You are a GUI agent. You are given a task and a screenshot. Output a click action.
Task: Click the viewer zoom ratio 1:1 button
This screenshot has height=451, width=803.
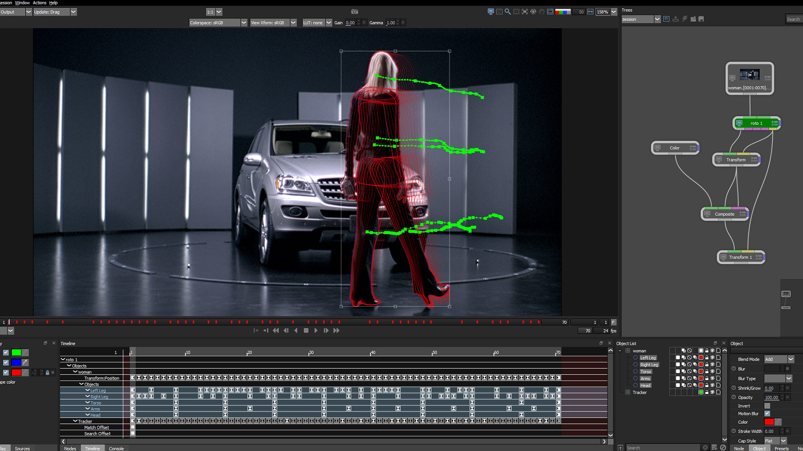click(x=208, y=12)
